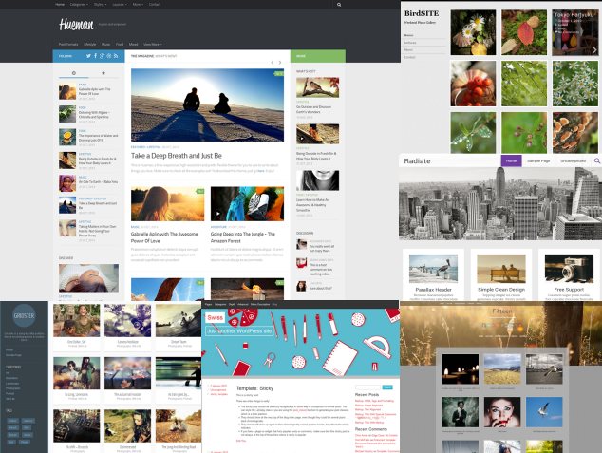Open the blue-eyed woman photo in Fifteen

[x=502, y=412]
